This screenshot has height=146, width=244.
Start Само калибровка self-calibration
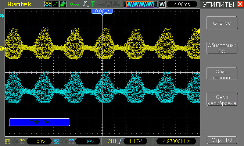[x=222, y=99]
